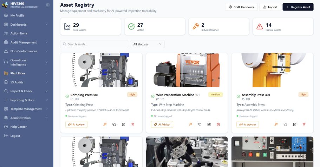
Task: Click maintenance wrench on Crimping Press 501
Action: pos(105,125)
